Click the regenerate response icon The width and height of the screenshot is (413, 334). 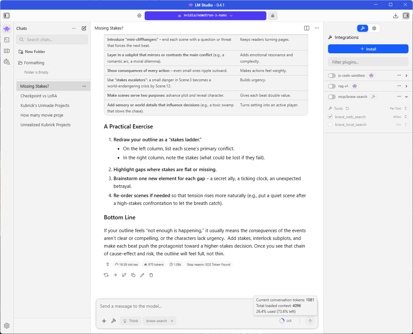click(106, 275)
